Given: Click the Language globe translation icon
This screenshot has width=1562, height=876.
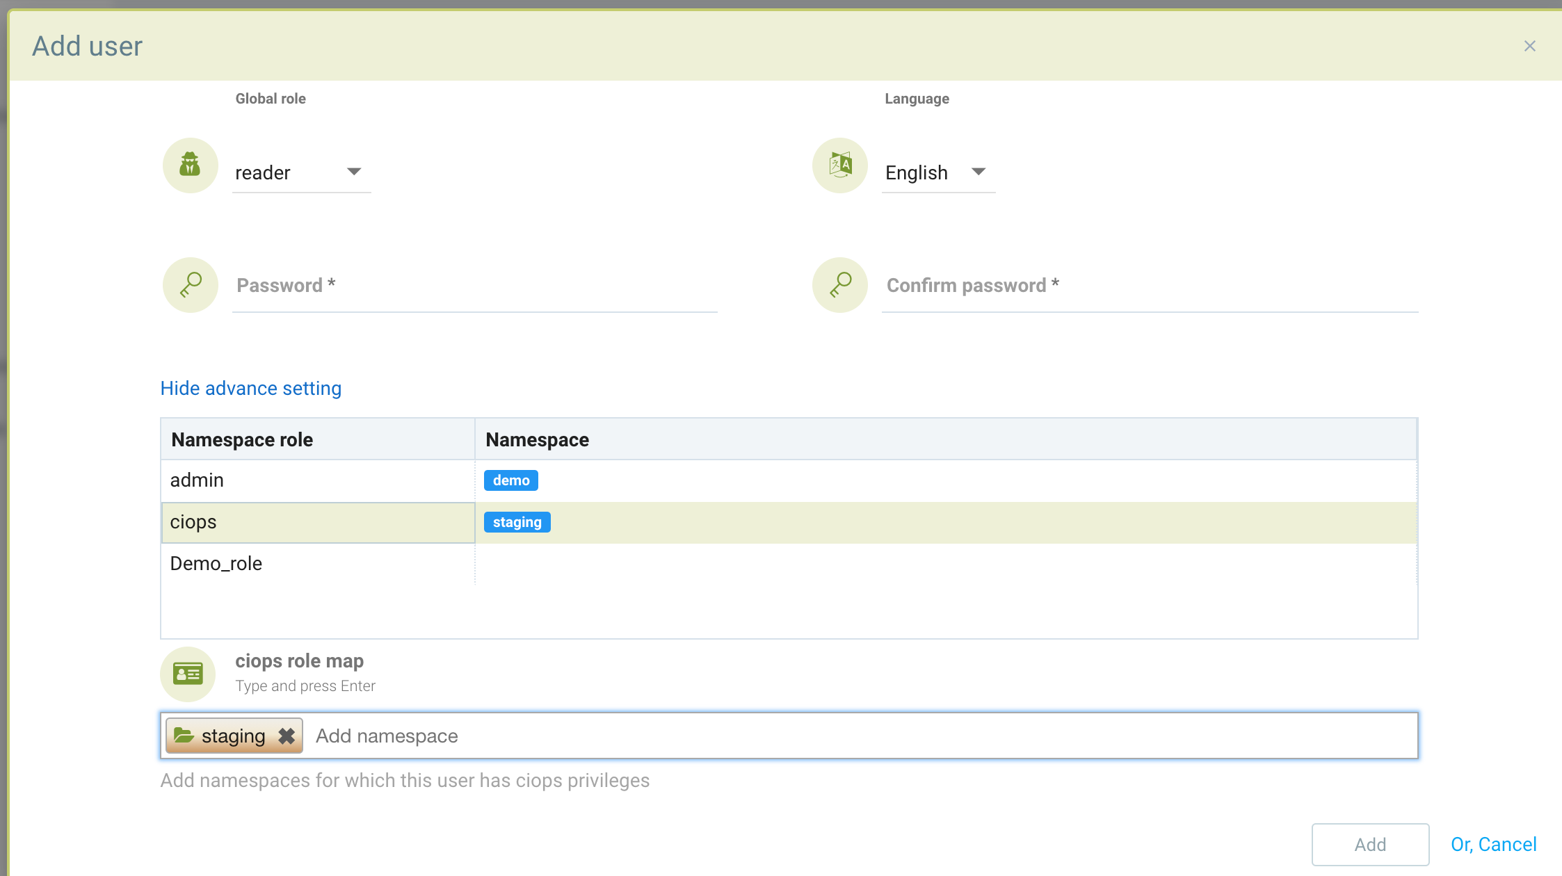Looking at the screenshot, I should click(x=839, y=165).
